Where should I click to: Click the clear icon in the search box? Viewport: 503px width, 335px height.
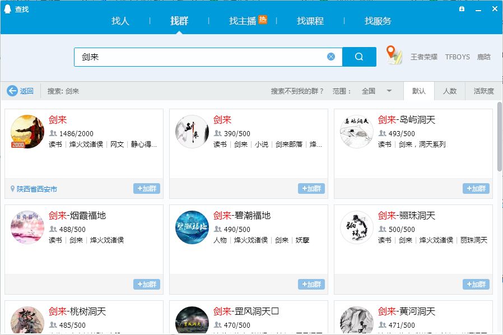[x=331, y=57]
